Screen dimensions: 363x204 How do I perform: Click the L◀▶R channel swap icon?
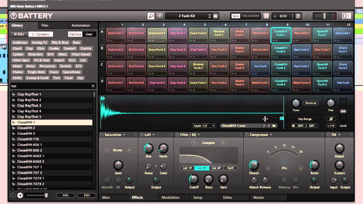[331, 126]
